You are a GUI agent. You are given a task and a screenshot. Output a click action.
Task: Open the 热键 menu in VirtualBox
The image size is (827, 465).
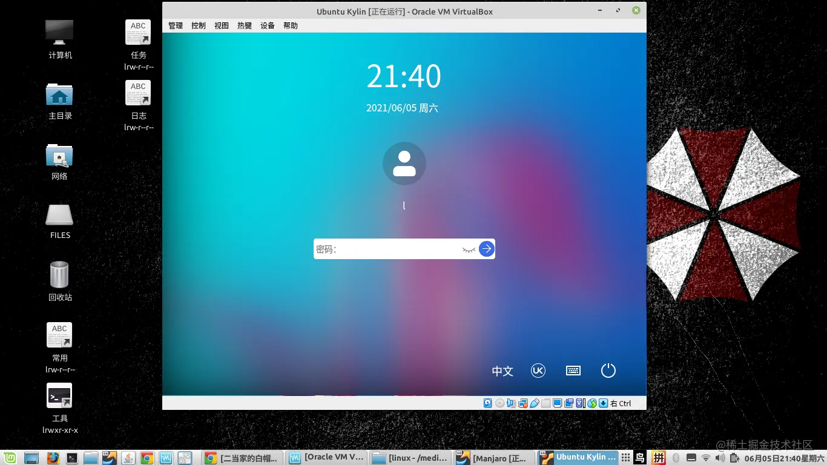(x=245, y=25)
